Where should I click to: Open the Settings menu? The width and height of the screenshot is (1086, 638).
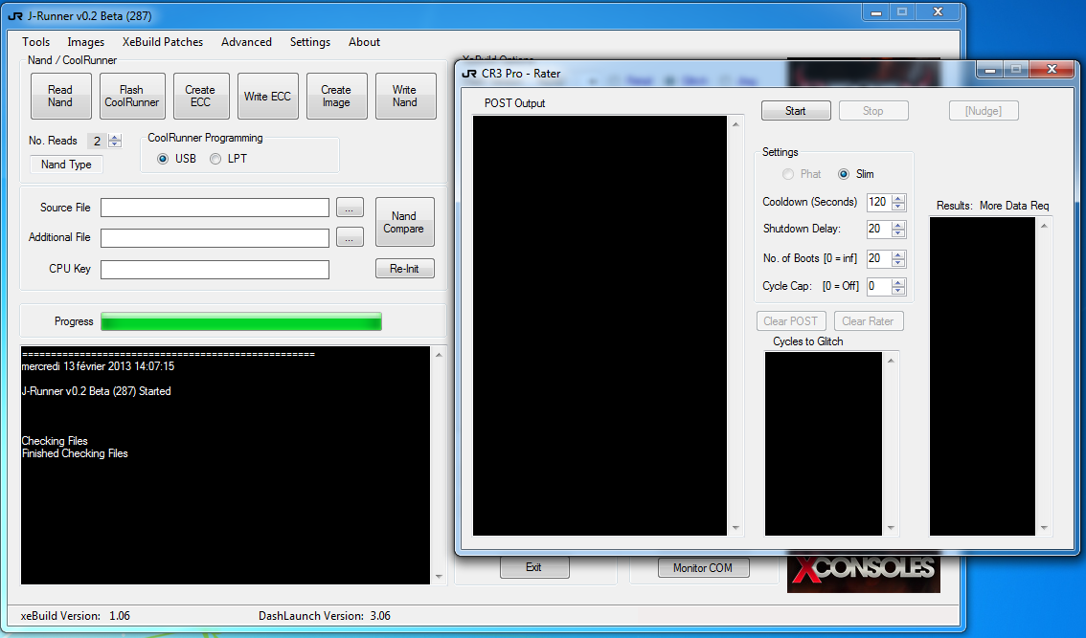click(x=310, y=42)
